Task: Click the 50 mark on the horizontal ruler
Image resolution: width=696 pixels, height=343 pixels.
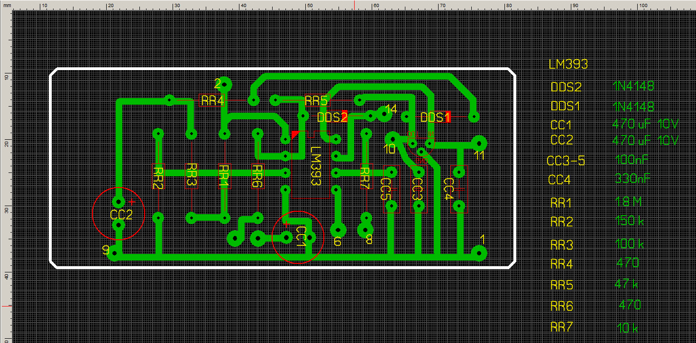Action: (x=309, y=5)
